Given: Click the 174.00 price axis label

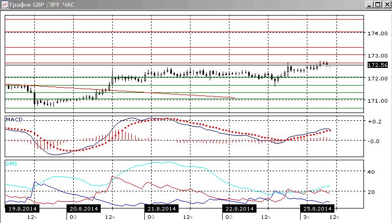Looking at the screenshot, I should tap(377, 34).
